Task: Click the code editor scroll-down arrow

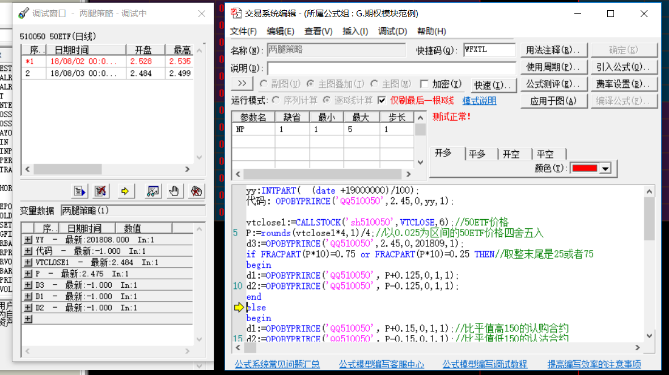Action: [649, 336]
